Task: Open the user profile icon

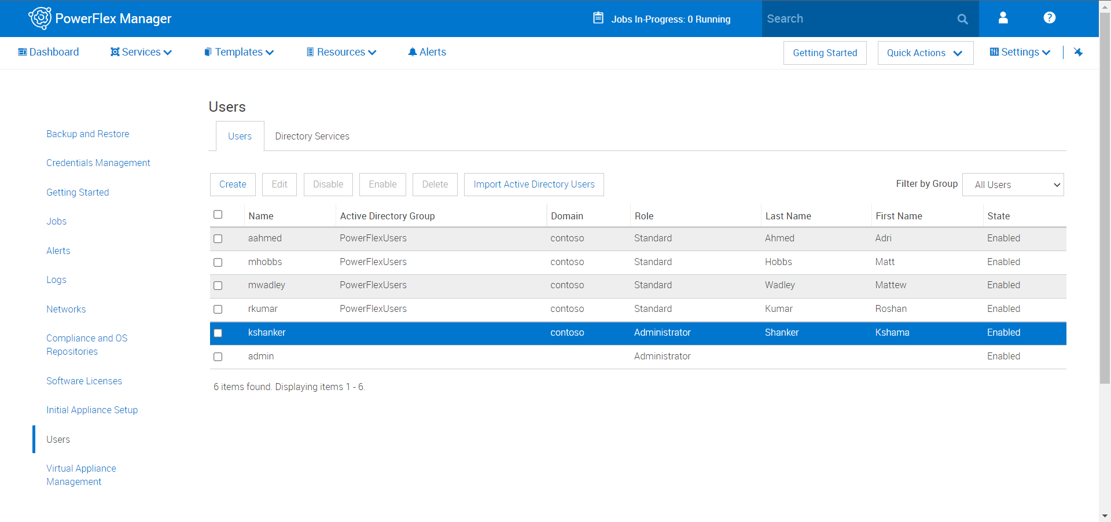Action: (1003, 18)
